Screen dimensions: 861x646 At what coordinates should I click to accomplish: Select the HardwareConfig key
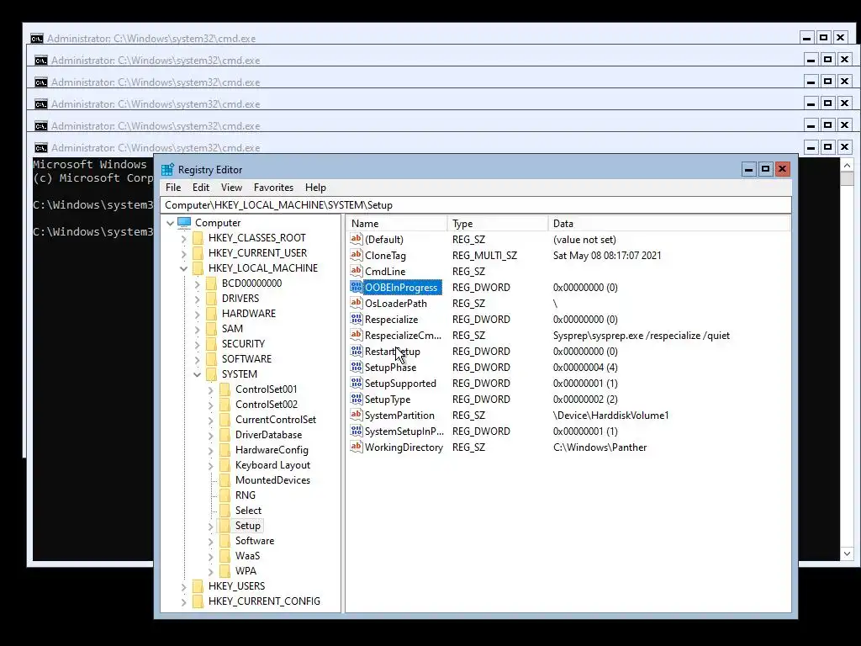(272, 450)
